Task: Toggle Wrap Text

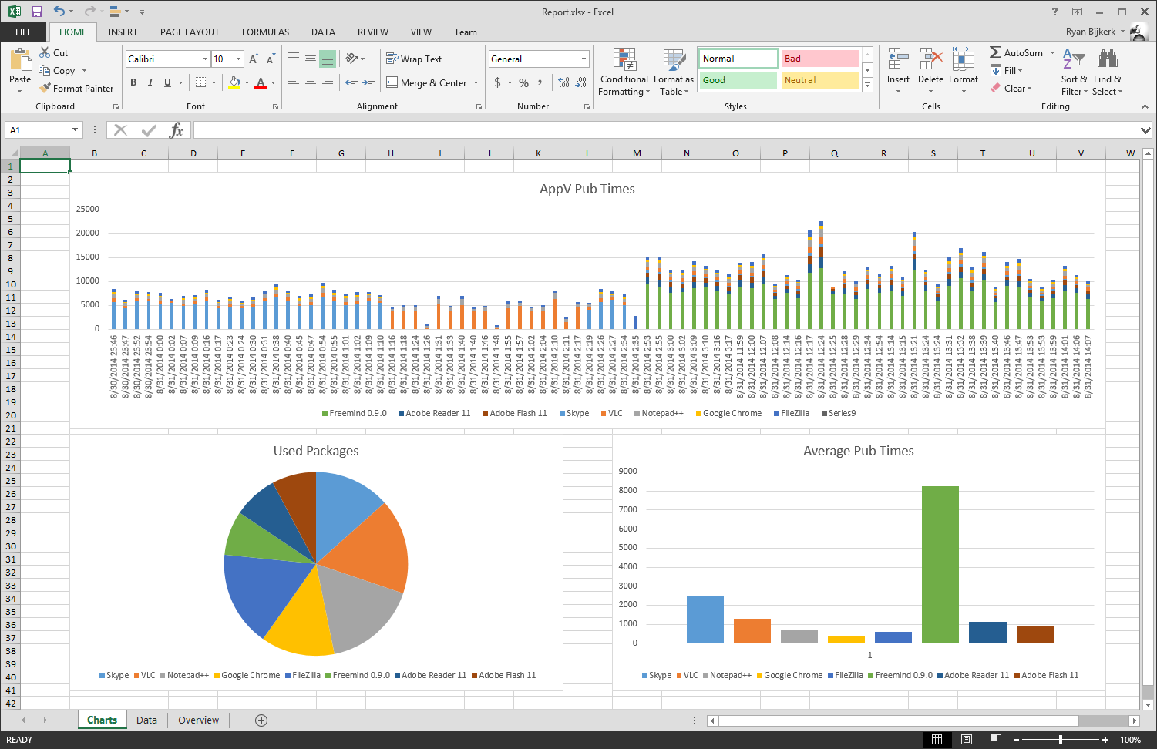Action: click(414, 59)
